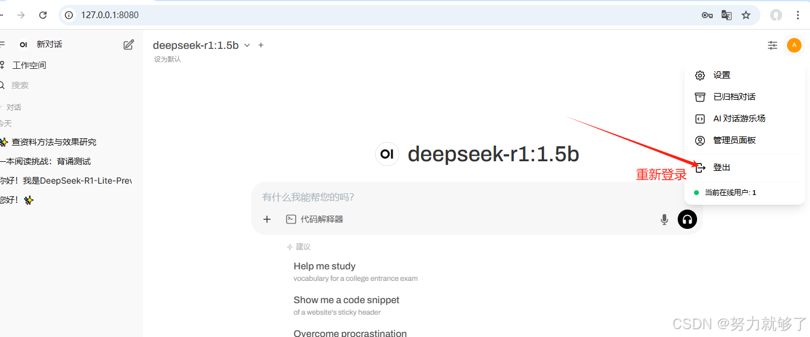Go forward with the browser forward arrow
The height and width of the screenshot is (337, 810).
point(21,15)
